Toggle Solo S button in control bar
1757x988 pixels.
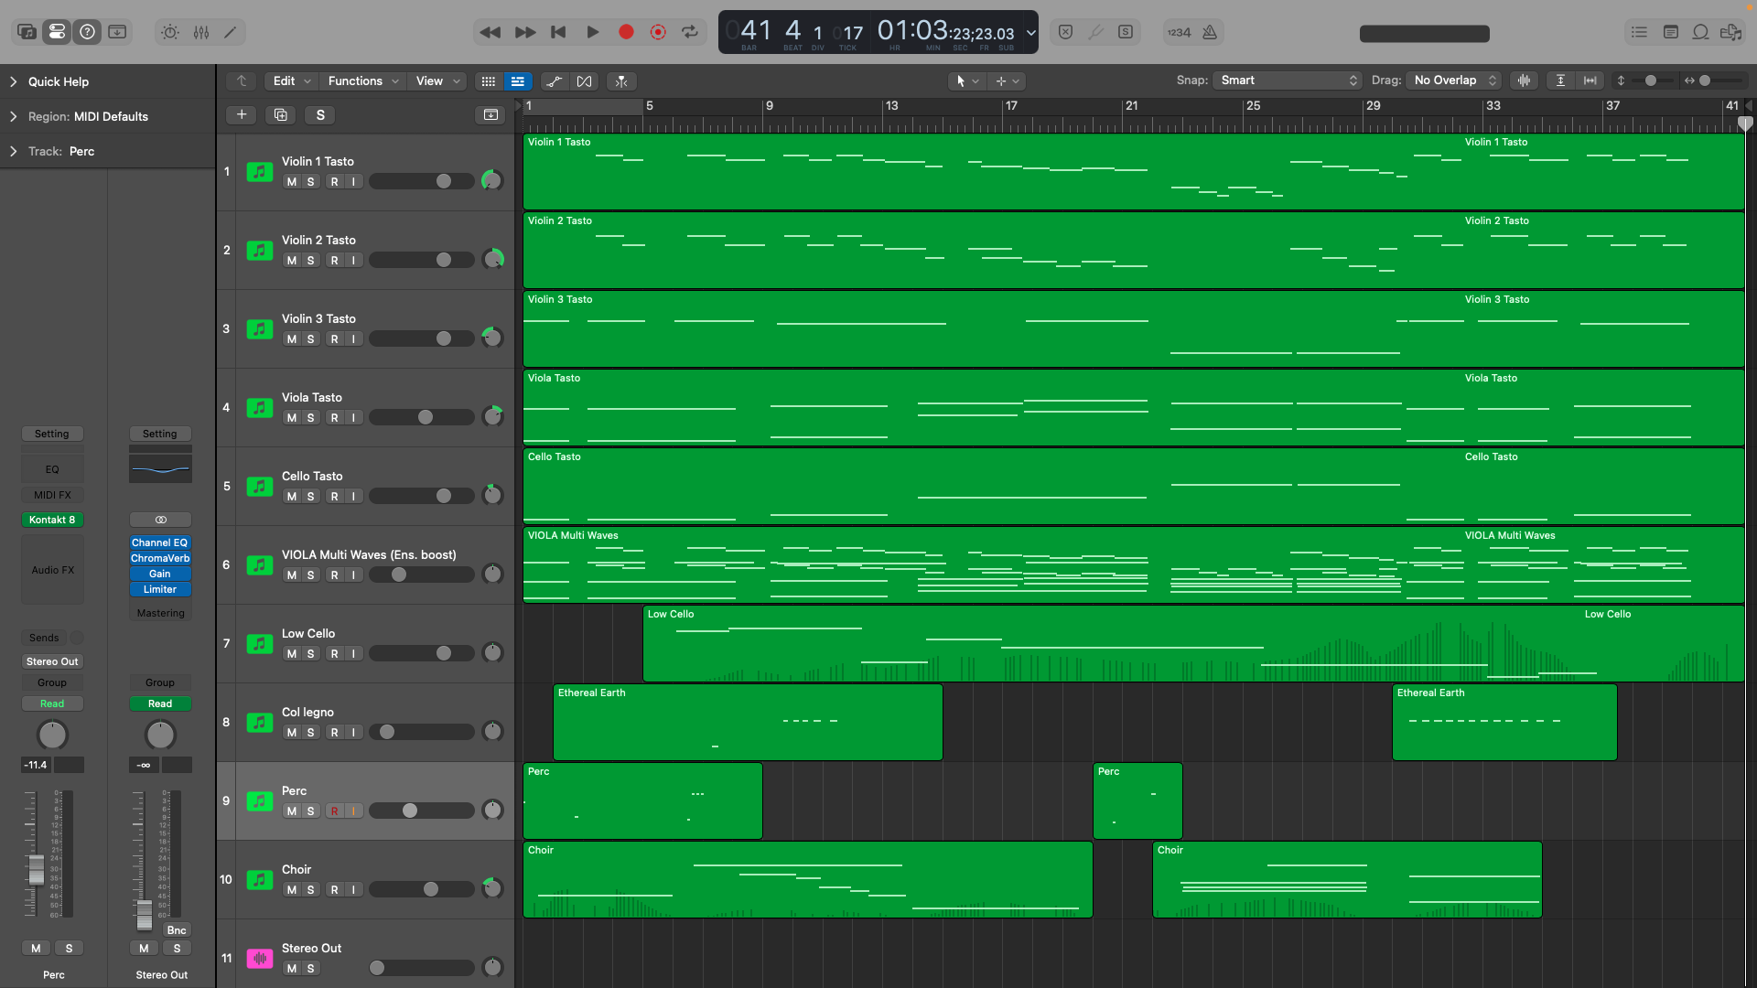tap(1126, 32)
